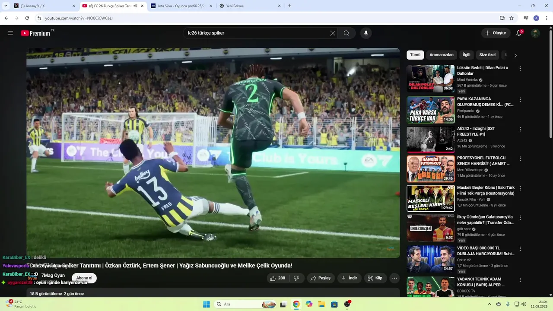The height and width of the screenshot is (311, 553).
Task: Open the Windows Start menu
Action: point(207,304)
